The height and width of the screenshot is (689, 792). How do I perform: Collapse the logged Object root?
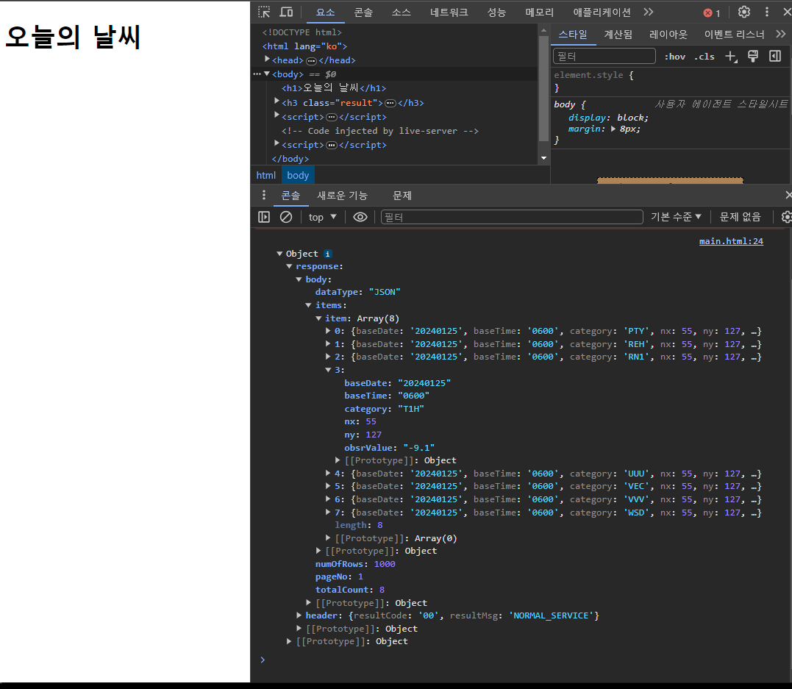279,254
